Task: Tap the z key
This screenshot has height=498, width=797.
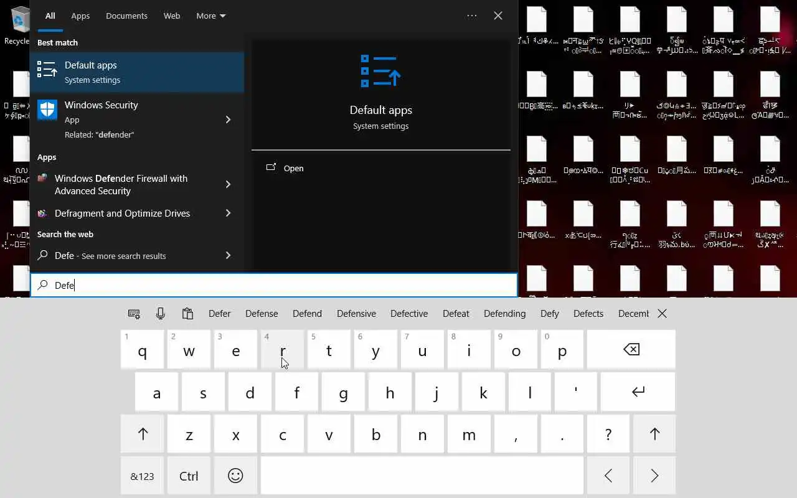Action: (x=189, y=434)
